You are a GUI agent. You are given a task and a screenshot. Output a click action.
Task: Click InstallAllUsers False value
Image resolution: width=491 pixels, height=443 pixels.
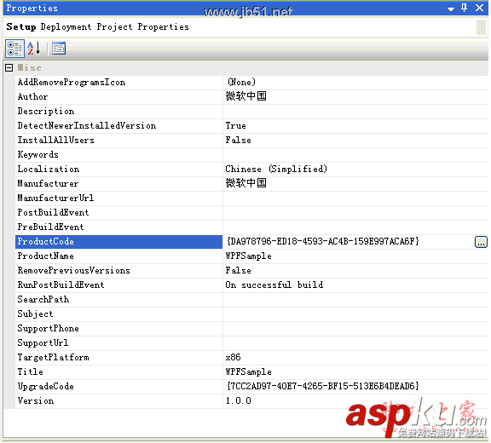click(239, 141)
